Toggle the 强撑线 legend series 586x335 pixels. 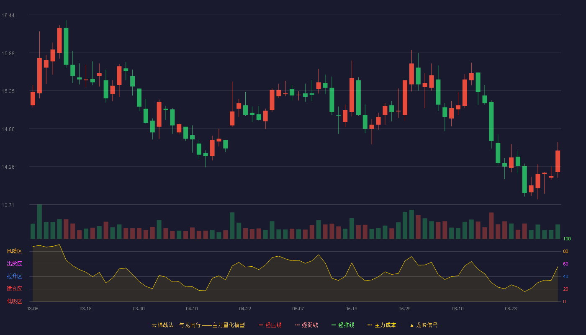coord(343,325)
